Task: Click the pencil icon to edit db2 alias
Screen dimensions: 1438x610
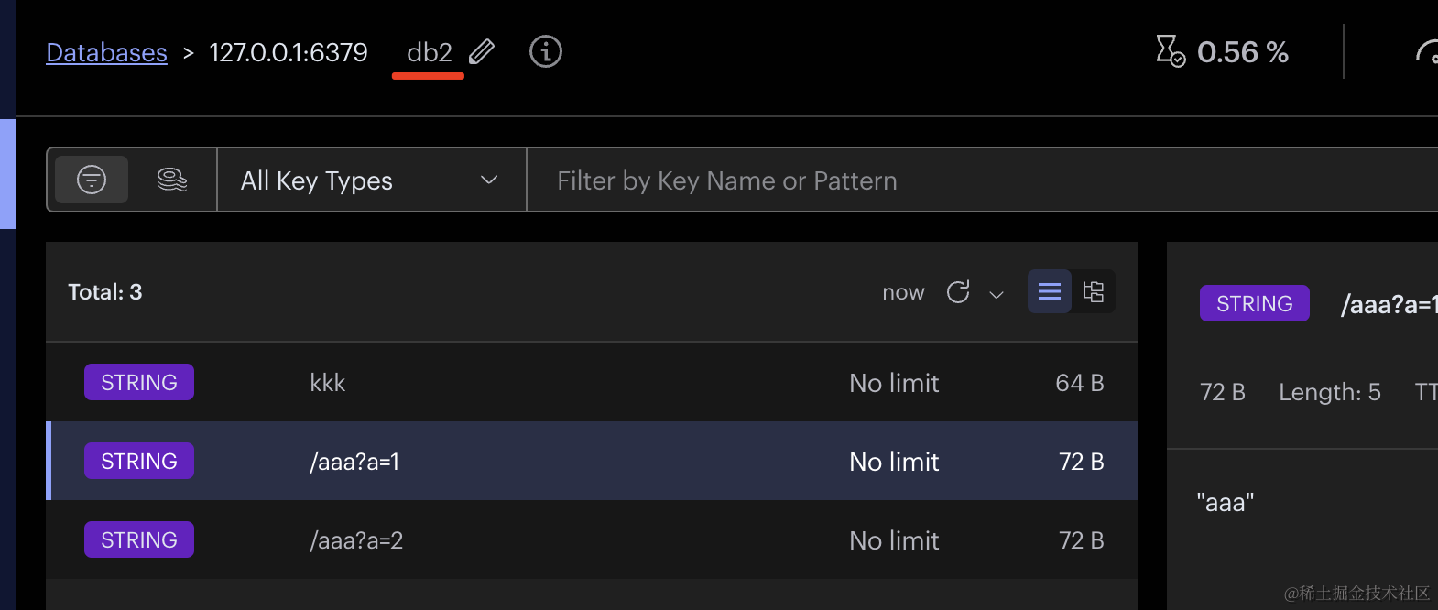Action: tap(482, 52)
